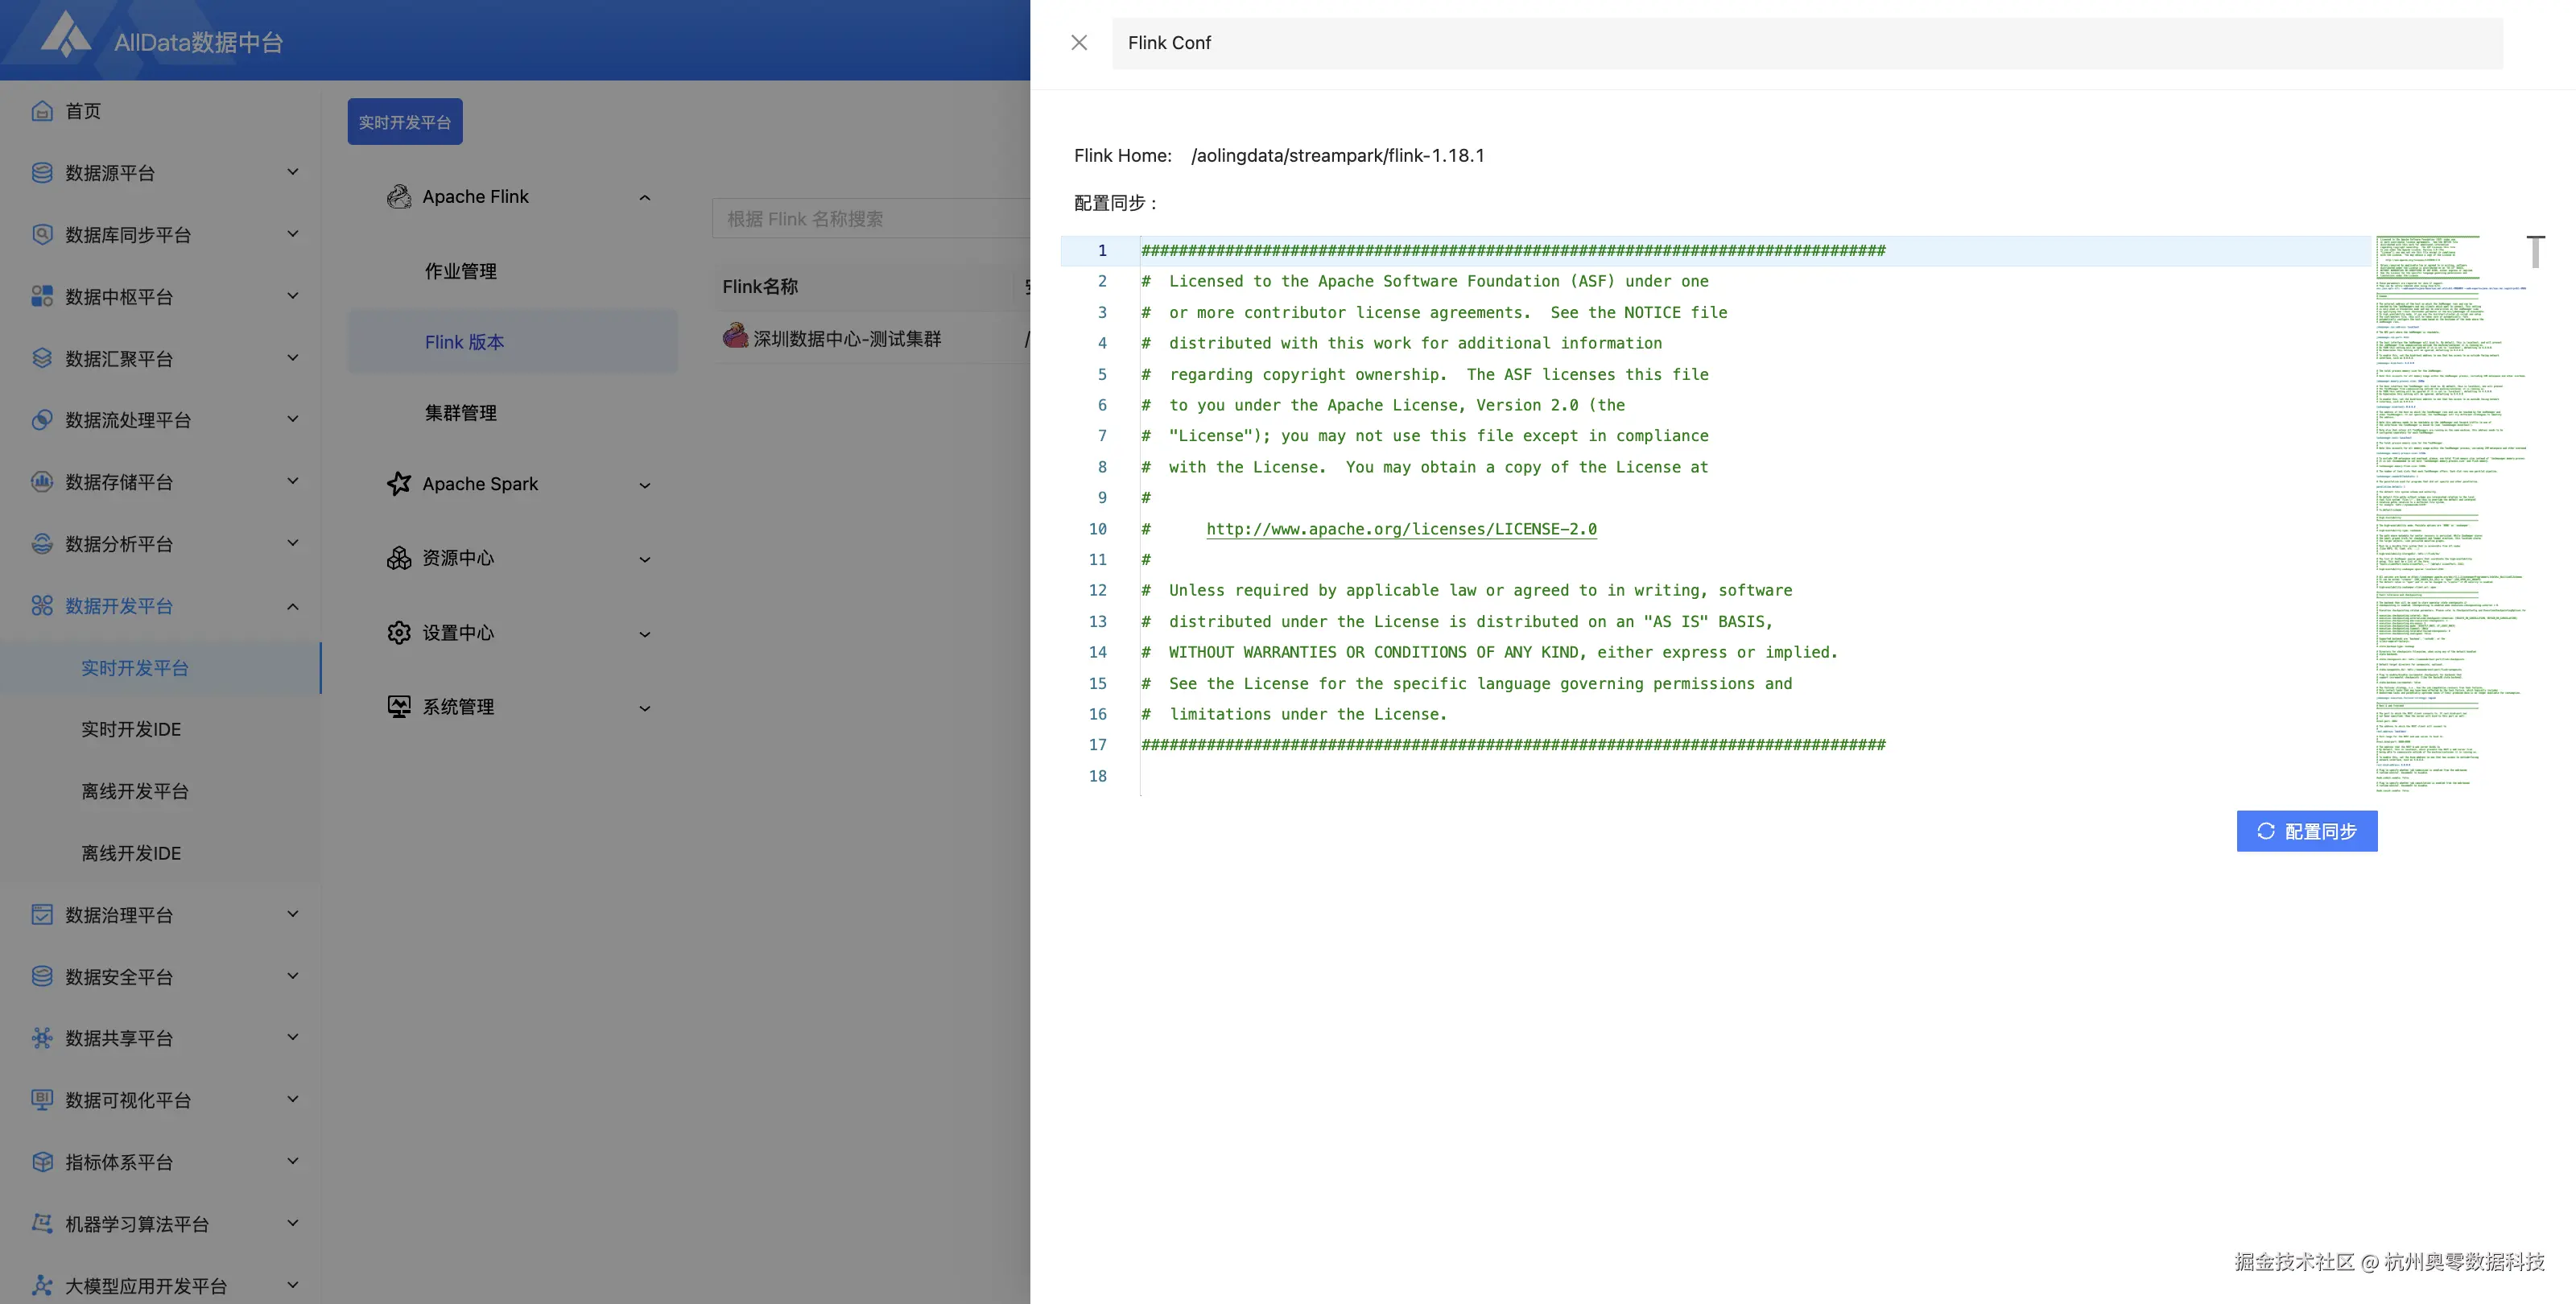Viewport: 2576px width, 1304px height.
Task: Expand the 数据库同步平台 menu chevron
Action: coord(293,234)
